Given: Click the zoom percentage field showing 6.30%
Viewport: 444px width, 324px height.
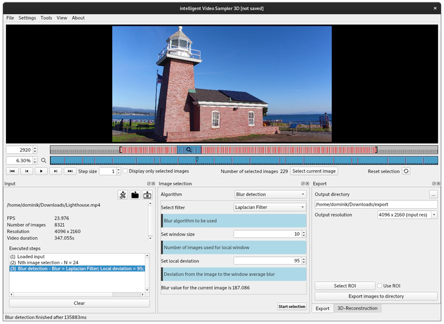Looking at the screenshot, I should pyautogui.click(x=19, y=160).
